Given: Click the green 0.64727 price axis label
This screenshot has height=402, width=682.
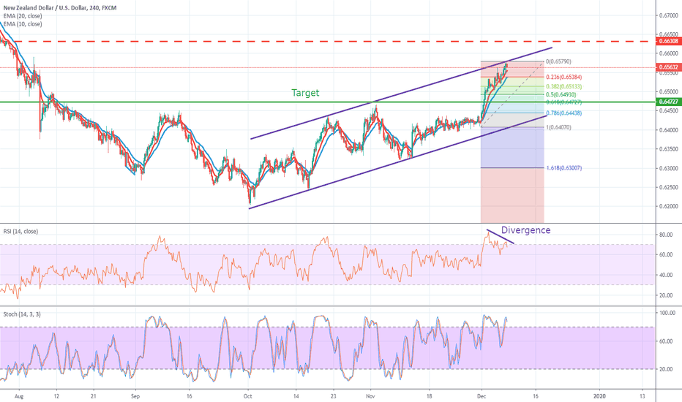Looking at the screenshot, I should tap(668, 102).
